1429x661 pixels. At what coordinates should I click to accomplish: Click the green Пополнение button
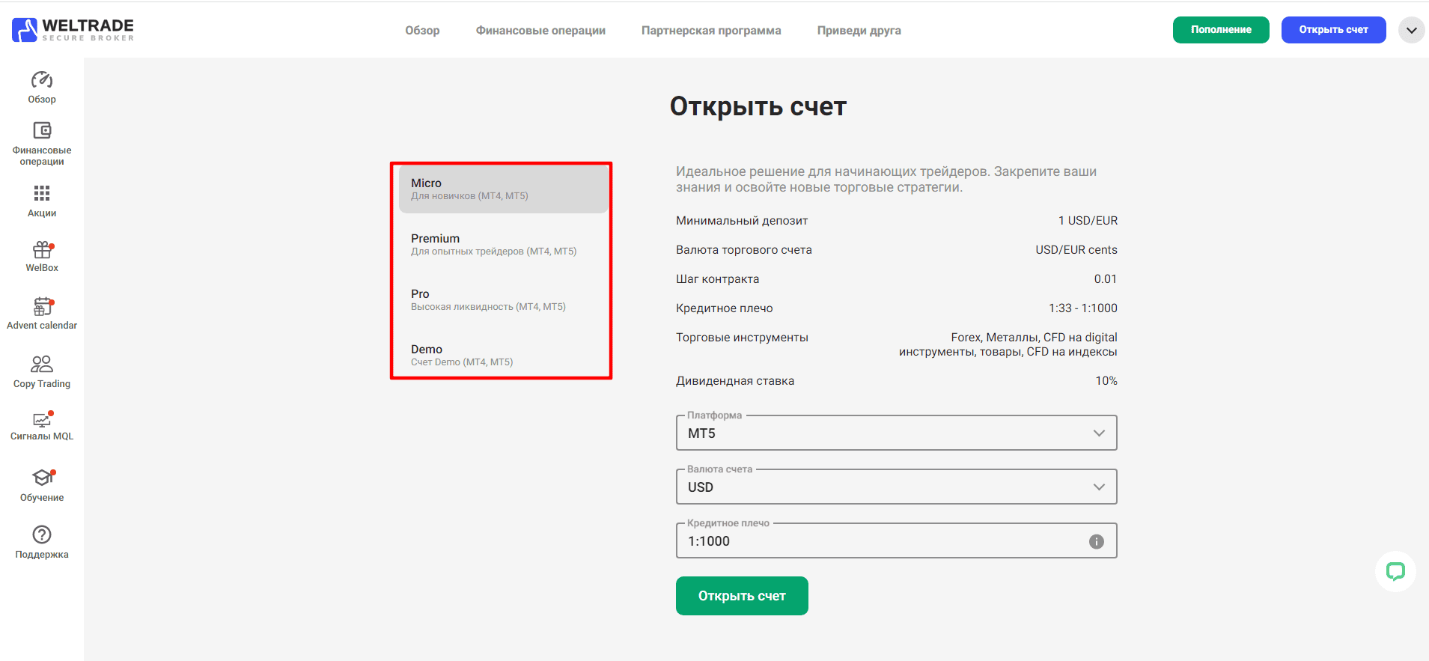coord(1221,30)
